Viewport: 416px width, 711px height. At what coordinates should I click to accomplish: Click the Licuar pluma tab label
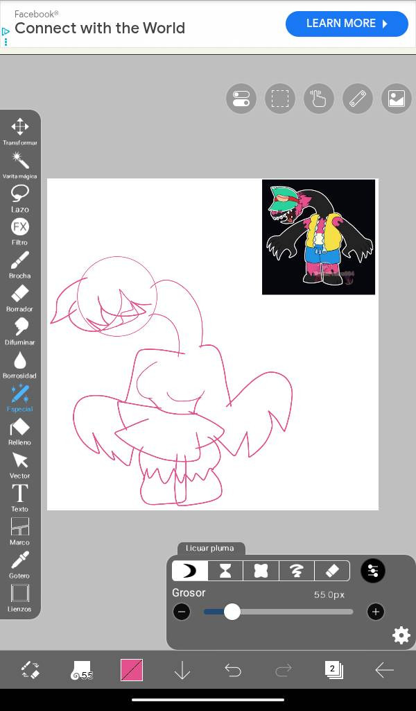(210, 549)
